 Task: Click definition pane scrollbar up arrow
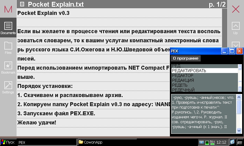(x=239, y=97)
